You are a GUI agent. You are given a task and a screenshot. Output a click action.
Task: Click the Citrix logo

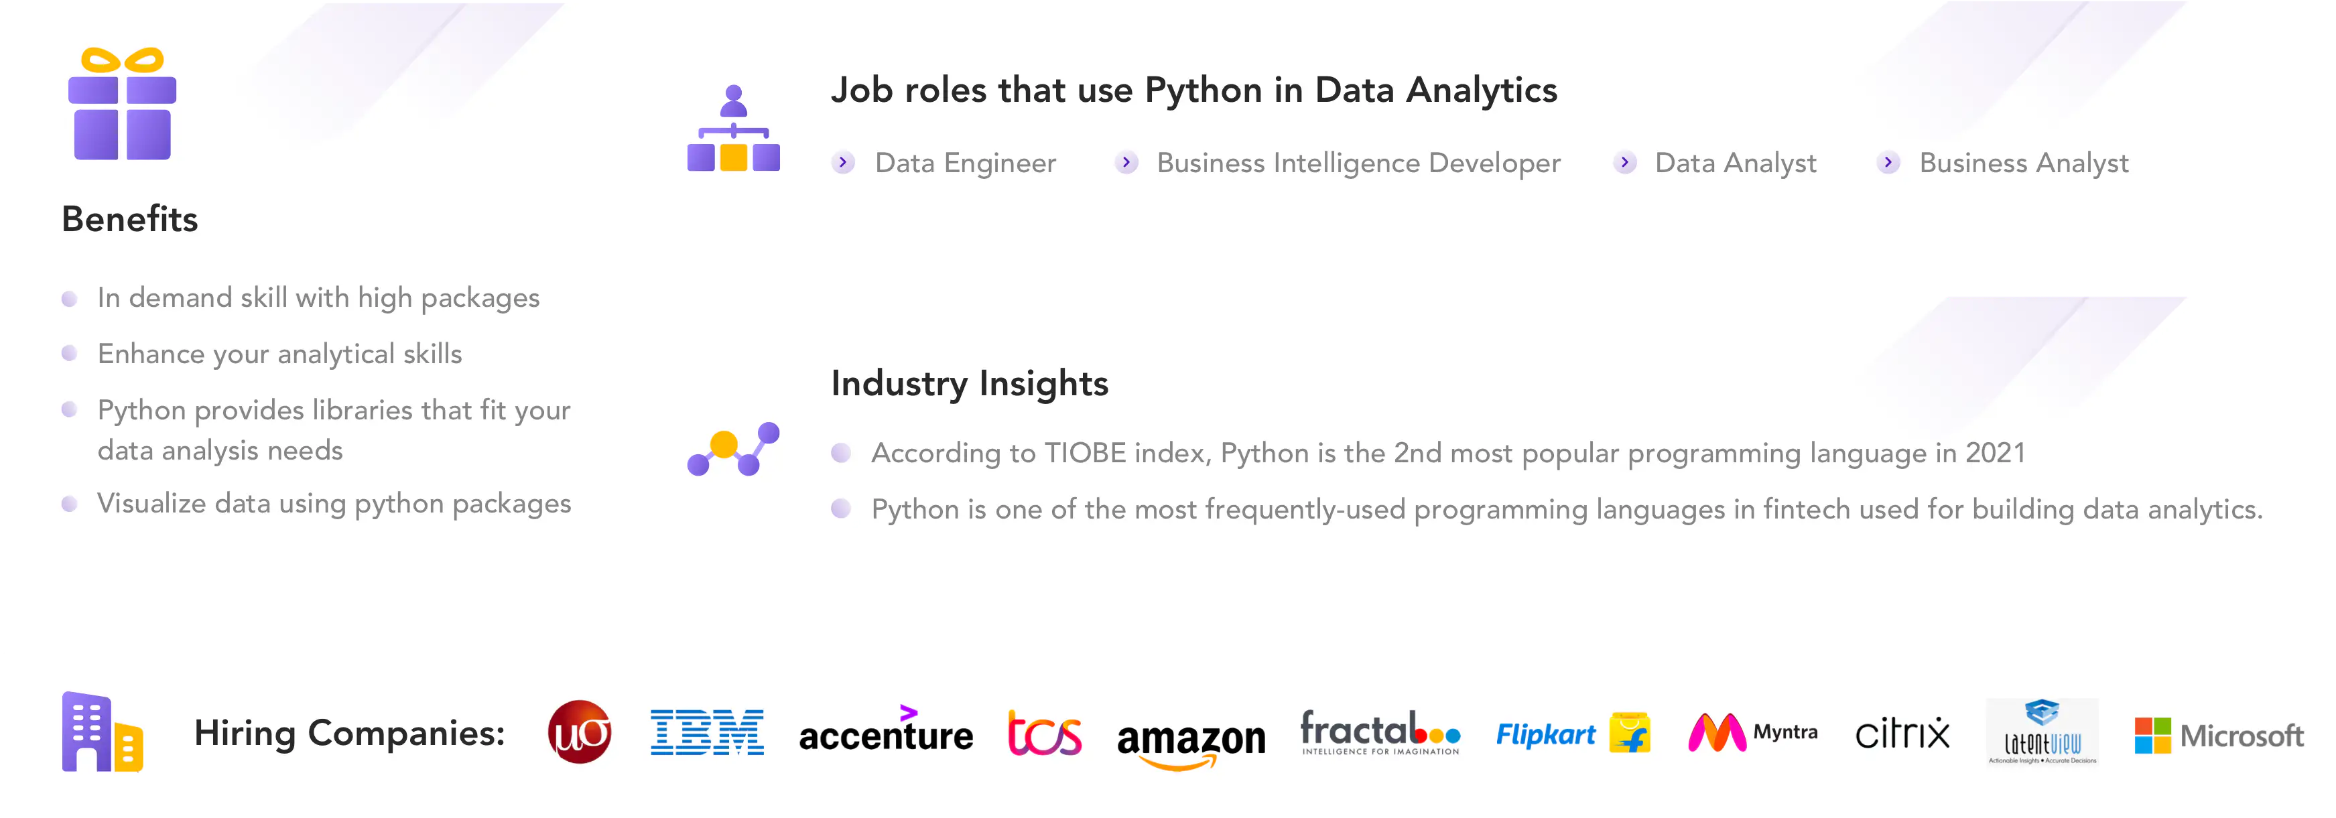(x=1902, y=733)
